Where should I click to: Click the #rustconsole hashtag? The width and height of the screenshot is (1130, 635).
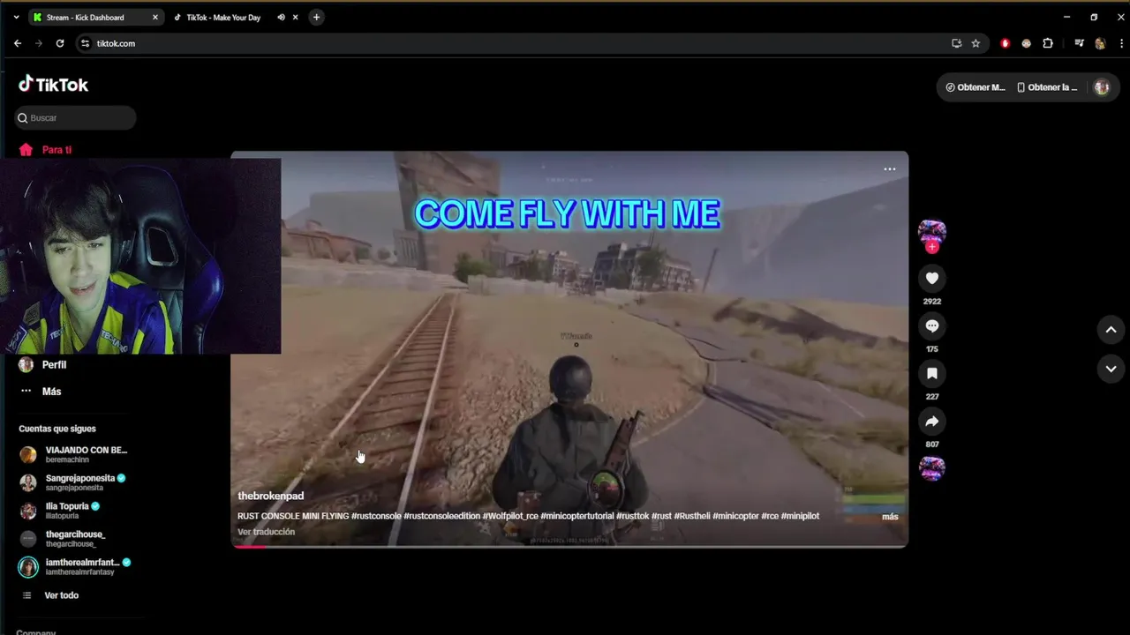point(376,516)
